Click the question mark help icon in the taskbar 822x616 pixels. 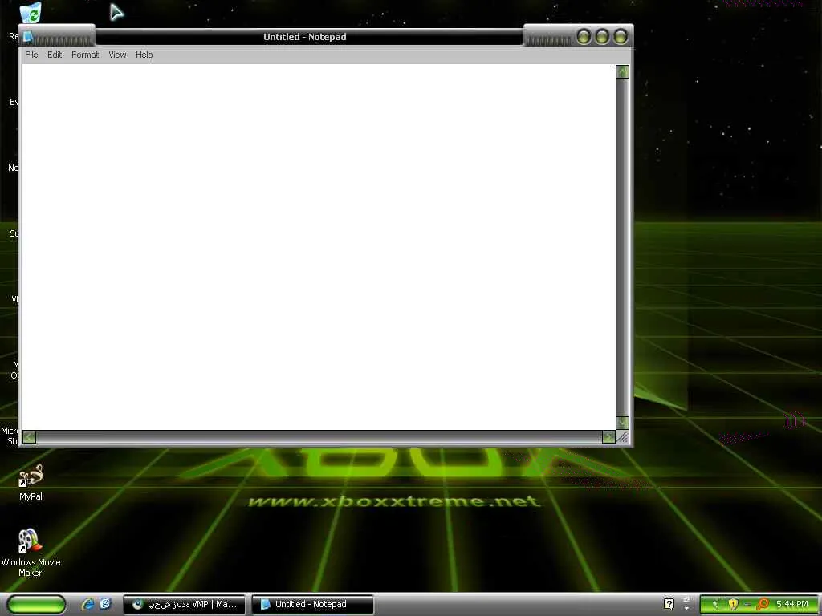point(669,604)
